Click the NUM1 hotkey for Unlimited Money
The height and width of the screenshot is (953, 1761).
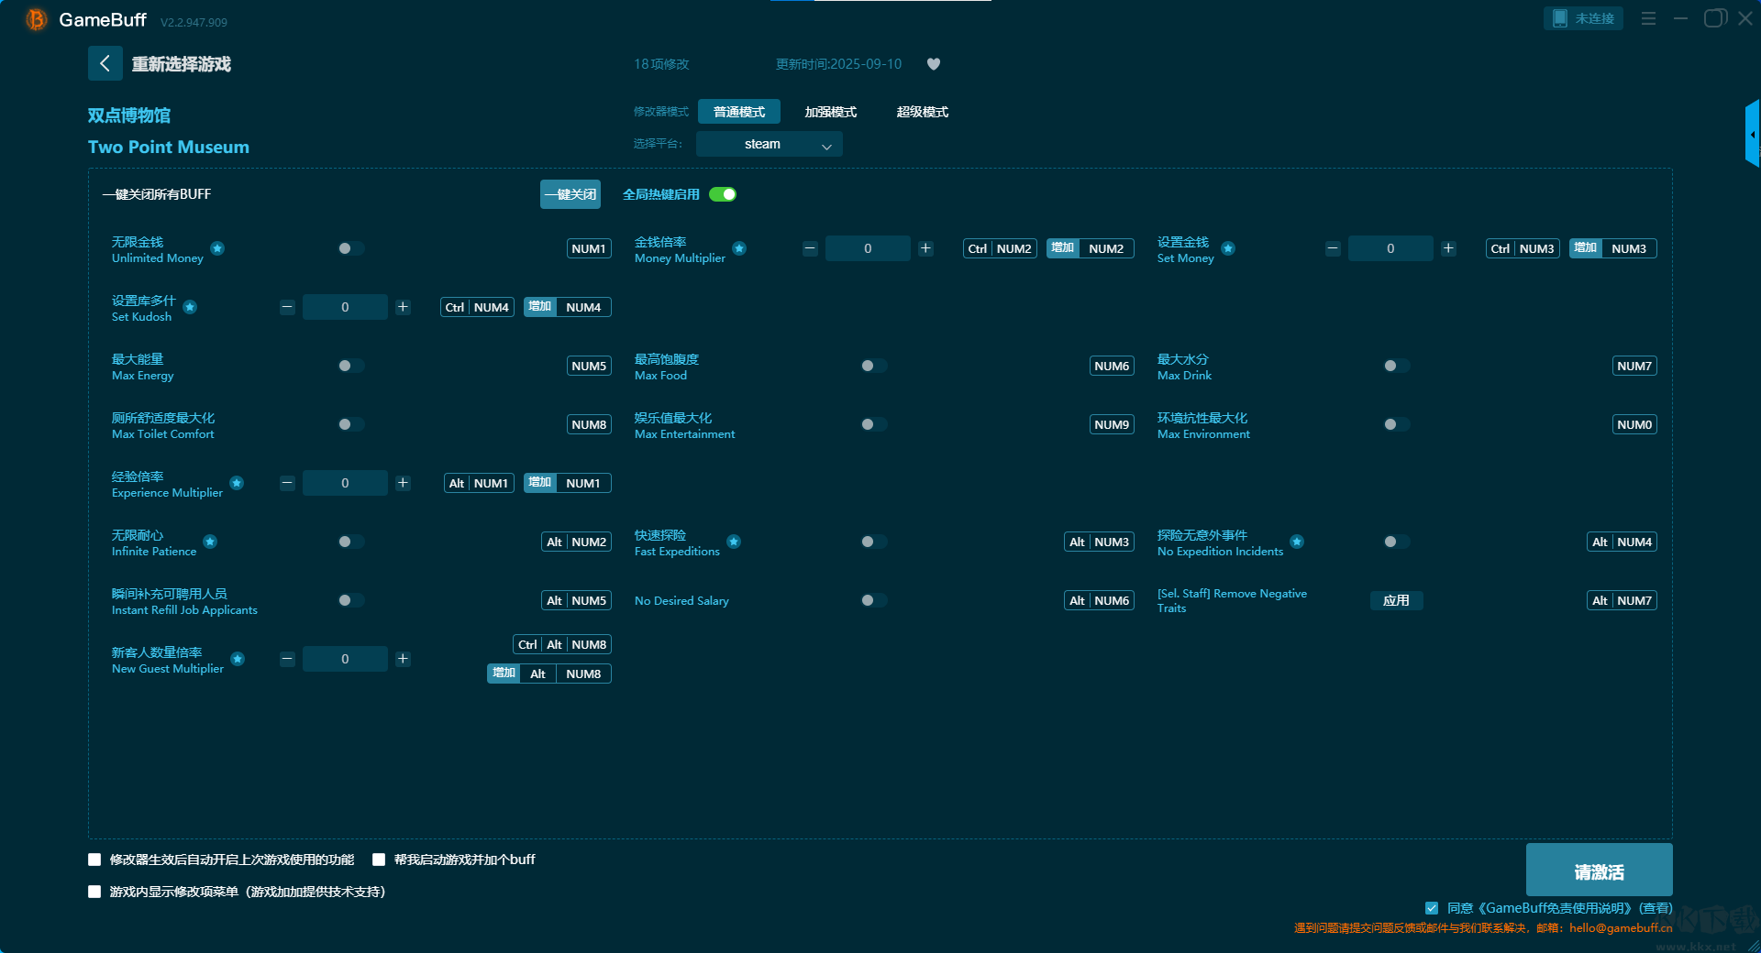589,248
